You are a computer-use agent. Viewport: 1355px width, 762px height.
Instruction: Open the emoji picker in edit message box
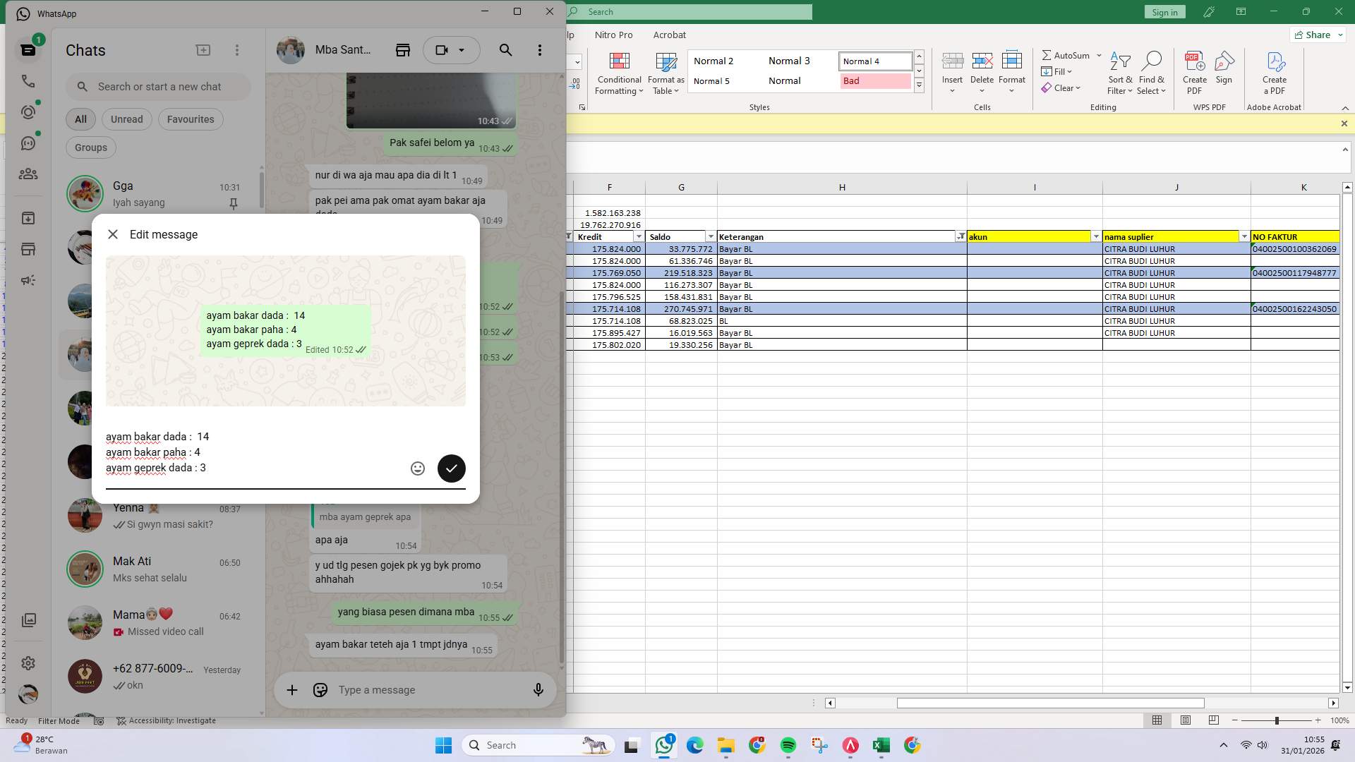(x=417, y=468)
